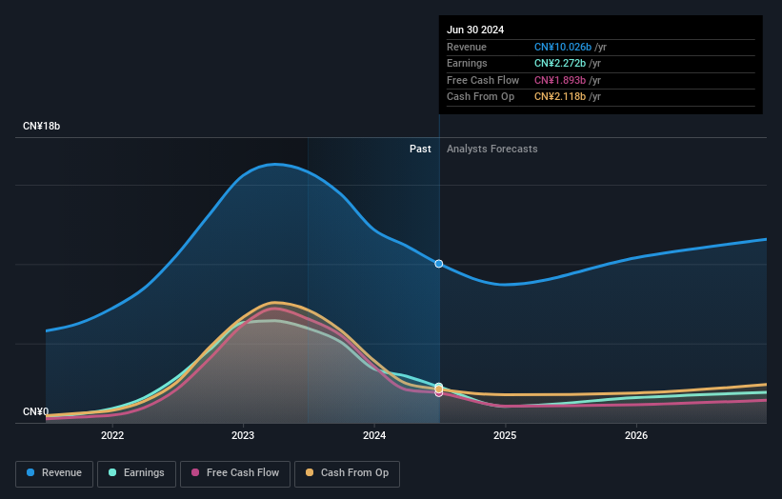Image resolution: width=782 pixels, height=499 pixels.
Task: Click the Jun 30 2024 tooltip date
Action: (475, 30)
